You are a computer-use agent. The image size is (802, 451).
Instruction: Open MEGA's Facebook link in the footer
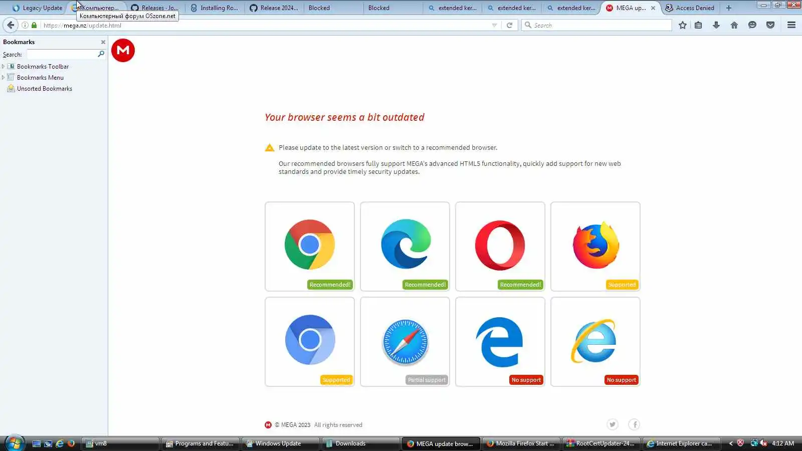(x=635, y=424)
